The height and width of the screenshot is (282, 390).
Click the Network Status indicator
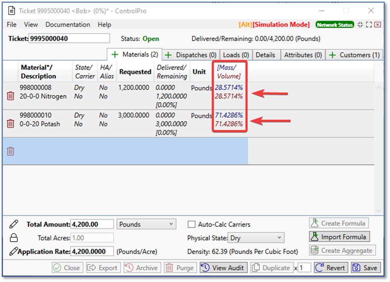pyautogui.click(x=335, y=25)
